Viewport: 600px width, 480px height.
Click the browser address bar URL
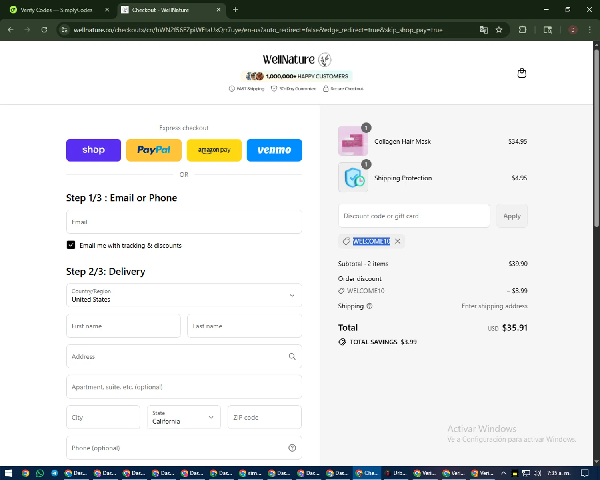258,30
